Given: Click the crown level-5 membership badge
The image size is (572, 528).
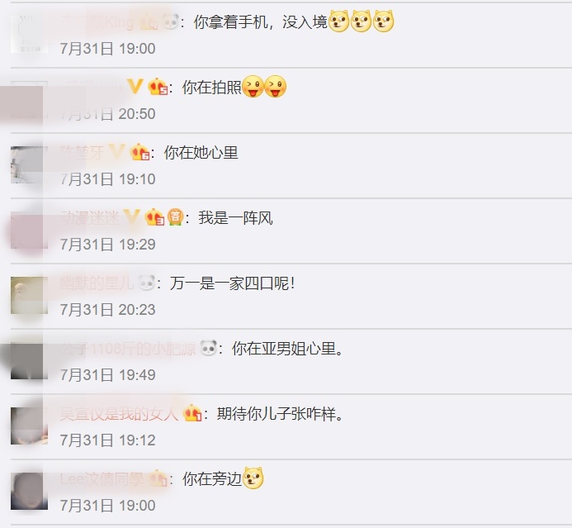Looking at the screenshot, I should point(158,87).
